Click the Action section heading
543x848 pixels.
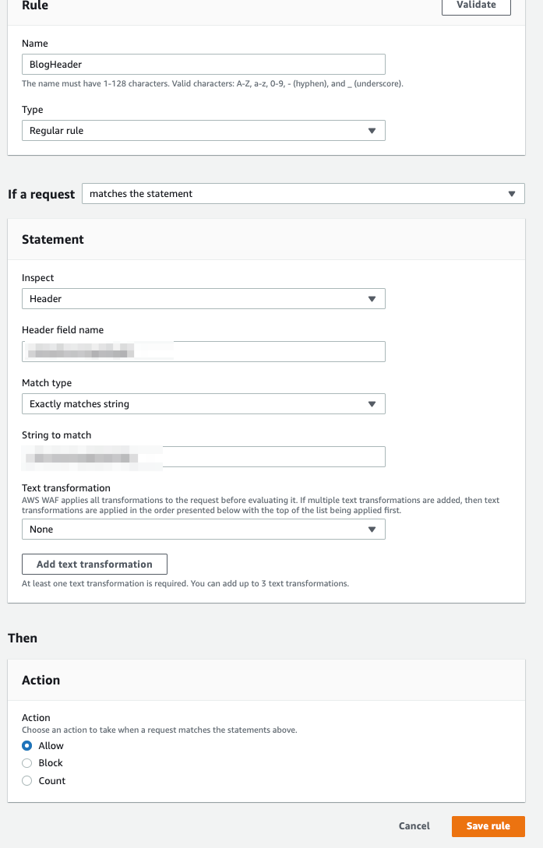click(41, 681)
